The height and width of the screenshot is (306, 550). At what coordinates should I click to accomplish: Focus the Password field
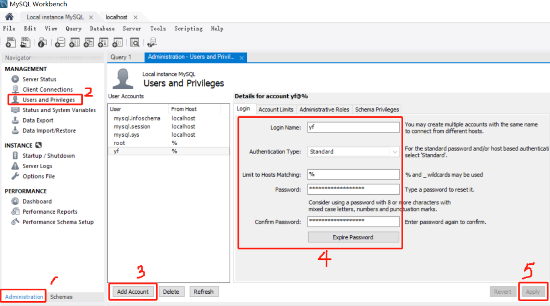click(x=353, y=189)
